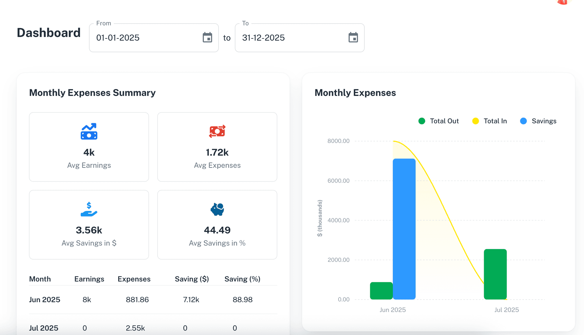Click the Monthly Expenses chart title

coord(355,93)
